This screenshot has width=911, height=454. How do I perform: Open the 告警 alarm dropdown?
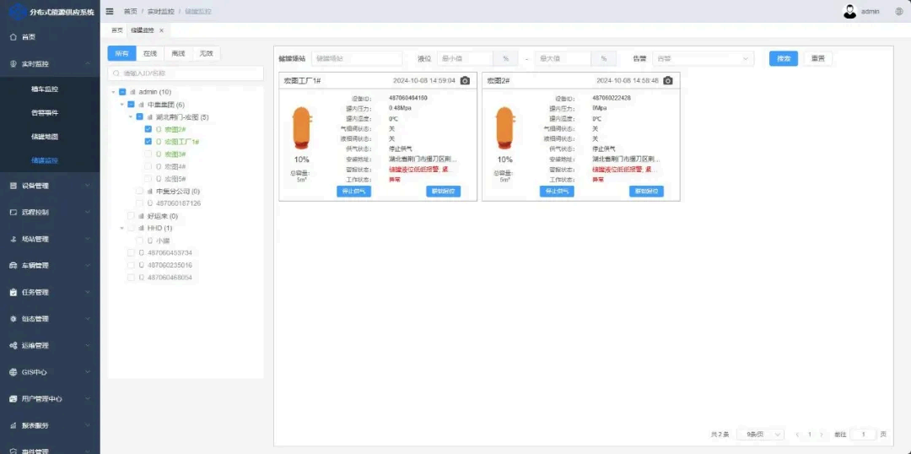[x=703, y=59]
